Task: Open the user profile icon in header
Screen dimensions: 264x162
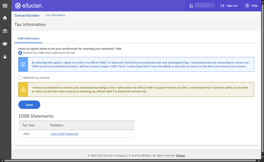Action: 191,6
